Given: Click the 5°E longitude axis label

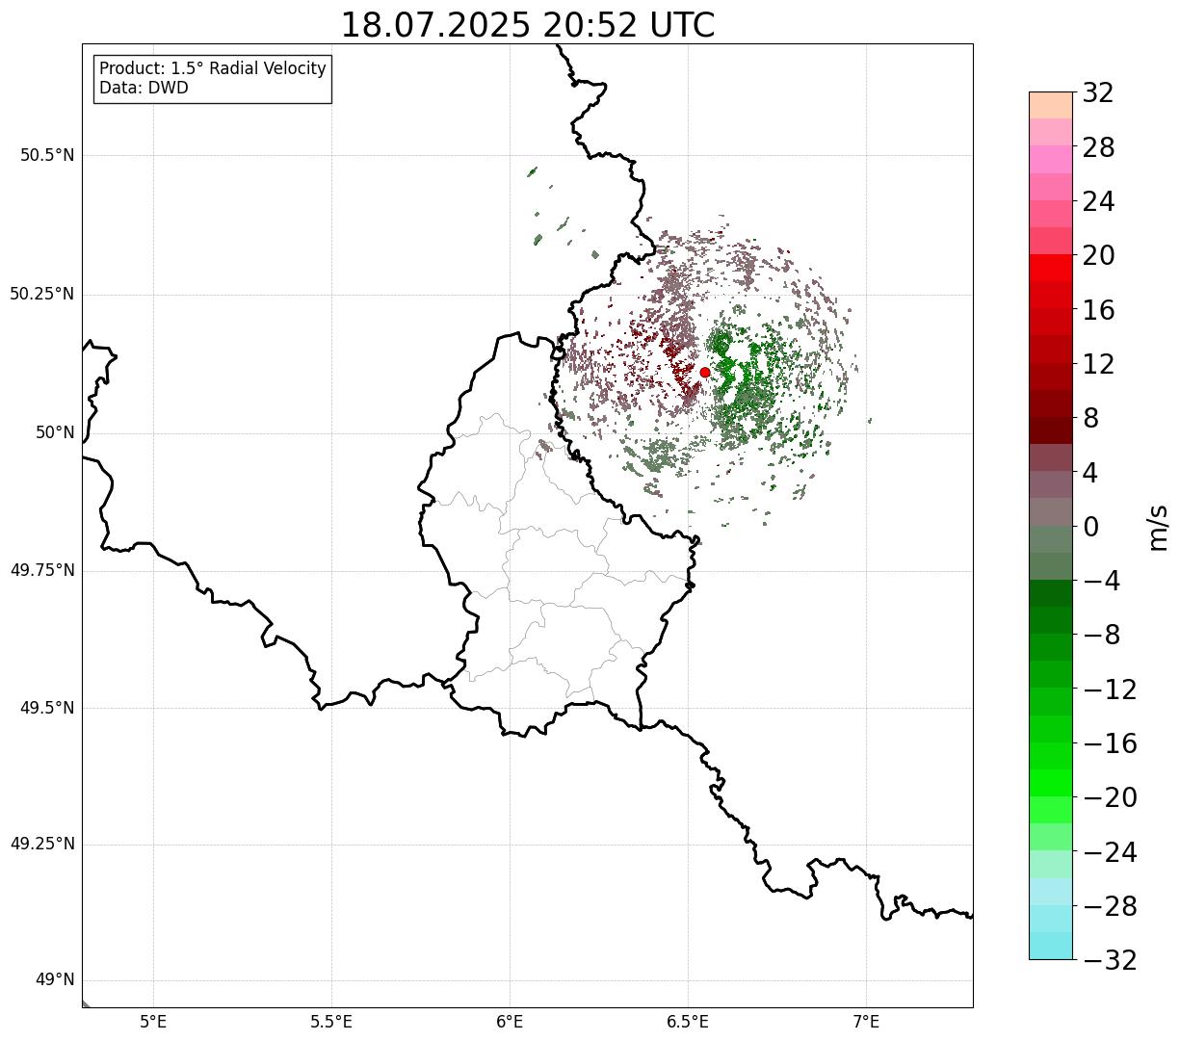Looking at the screenshot, I should pyautogui.click(x=153, y=1022).
